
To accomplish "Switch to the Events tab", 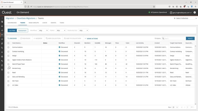I will pyautogui.click(x=53, y=23).
